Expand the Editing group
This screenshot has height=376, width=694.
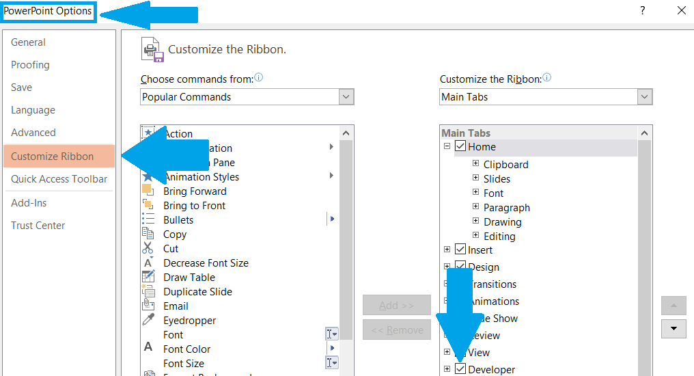click(x=476, y=234)
